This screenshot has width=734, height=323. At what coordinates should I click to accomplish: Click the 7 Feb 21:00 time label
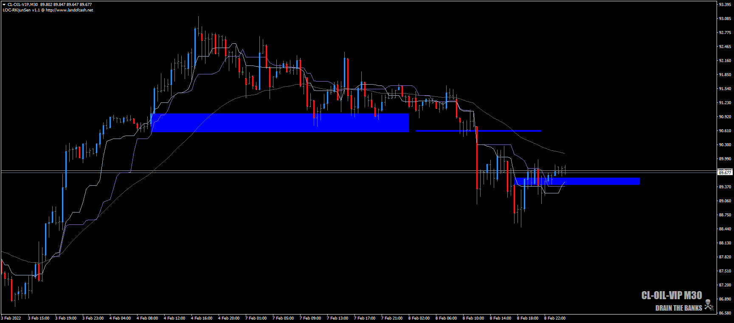pos(392,318)
